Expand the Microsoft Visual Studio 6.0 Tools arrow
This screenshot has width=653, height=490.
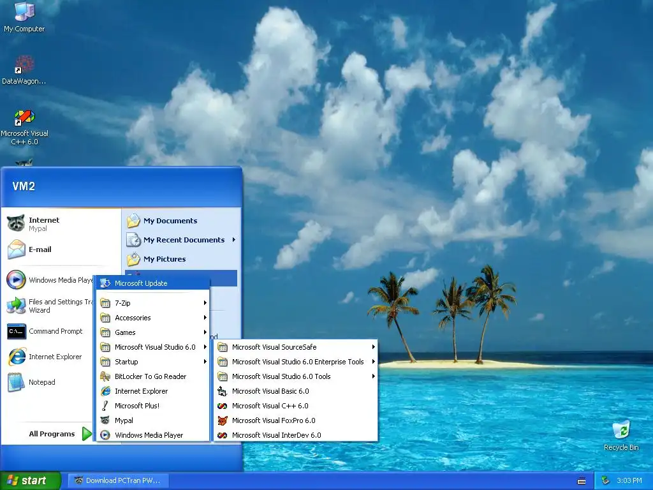tap(373, 376)
